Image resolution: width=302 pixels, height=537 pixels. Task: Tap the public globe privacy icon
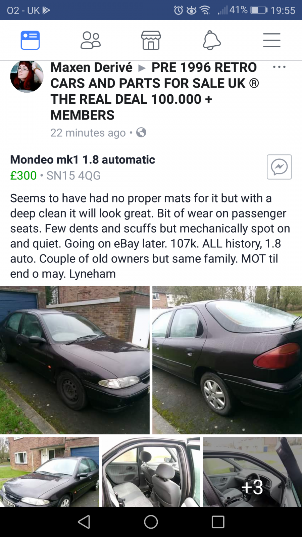click(141, 133)
